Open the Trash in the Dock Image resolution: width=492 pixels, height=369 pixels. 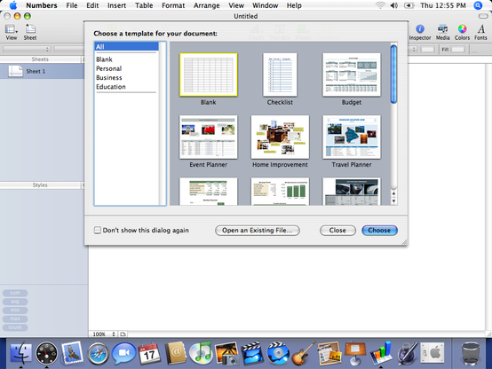click(471, 353)
